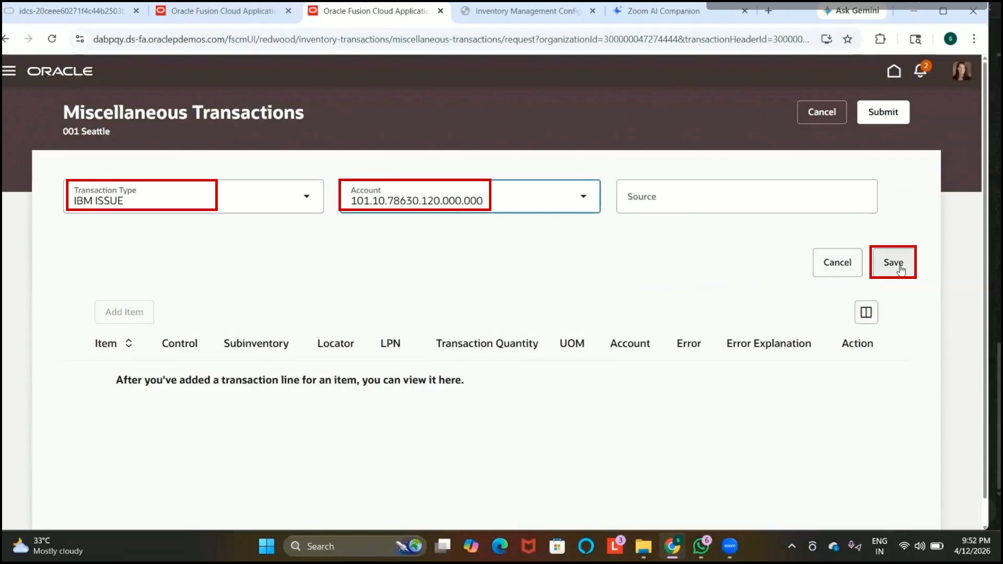The width and height of the screenshot is (1003, 564).
Task: Show hidden system tray icons chevron
Action: click(792, 546)
